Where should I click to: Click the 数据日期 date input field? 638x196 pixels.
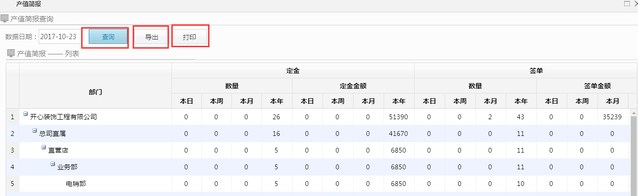click(x=59, y=37)
